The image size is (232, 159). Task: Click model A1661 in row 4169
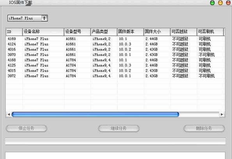tap(71, 39)
